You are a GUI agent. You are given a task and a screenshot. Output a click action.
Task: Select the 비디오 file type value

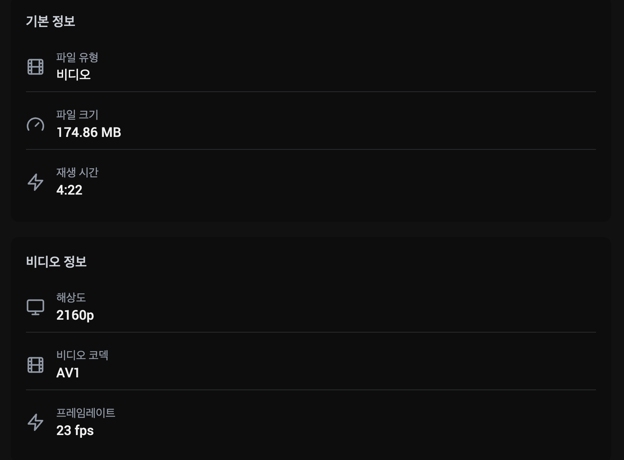(x=74, y=75)
